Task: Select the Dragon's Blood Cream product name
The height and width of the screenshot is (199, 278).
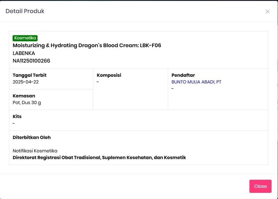Action: click(87, 45)
